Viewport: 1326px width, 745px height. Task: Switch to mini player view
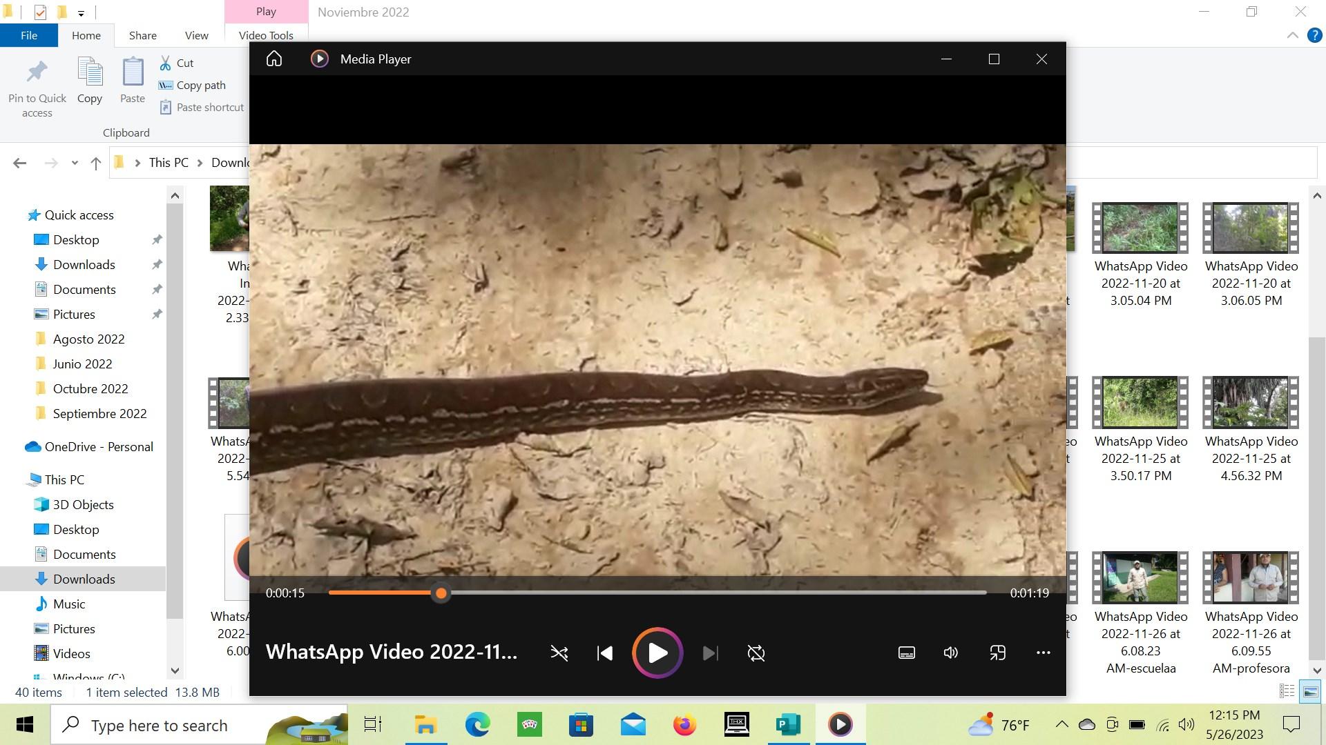pos(997,653)
